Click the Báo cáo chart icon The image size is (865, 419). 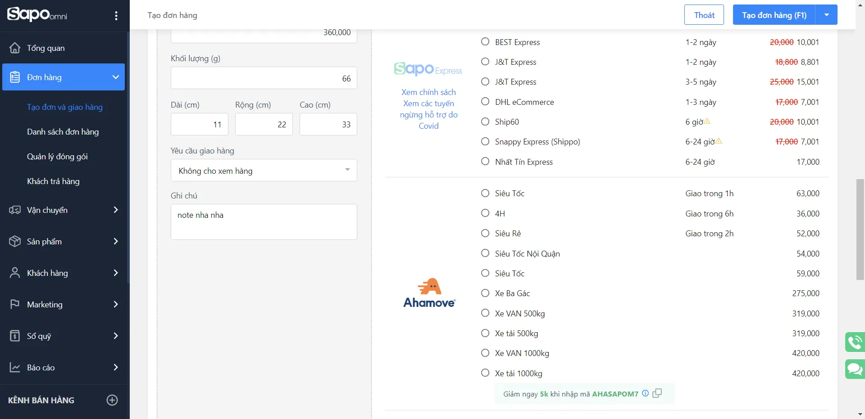[15, 367]
